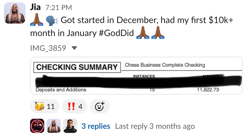This screenshot has height=140, width=249.
Task: Open Jia's profile picture beside the message
Action: click(x=15, y=14)
